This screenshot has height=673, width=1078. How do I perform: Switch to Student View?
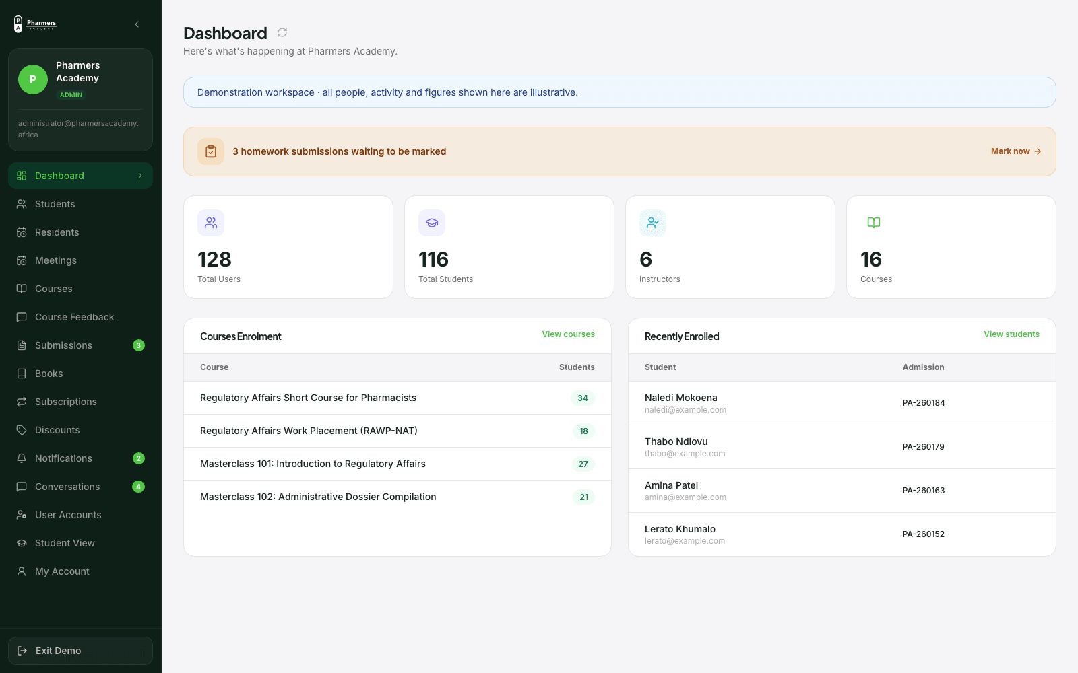click(x=80, y=543)
